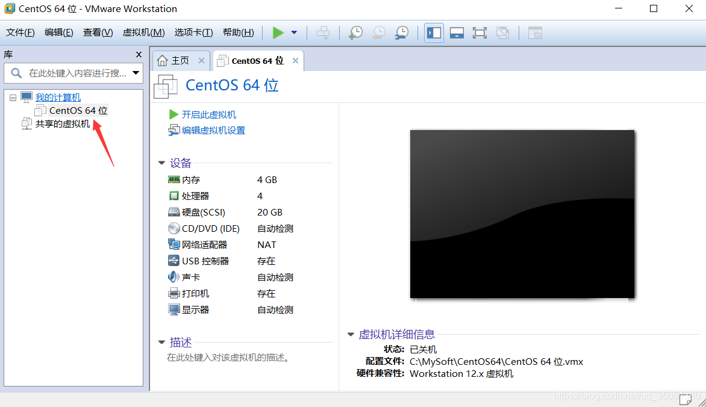Open the 虚拟机 menu

coord(143,32)
